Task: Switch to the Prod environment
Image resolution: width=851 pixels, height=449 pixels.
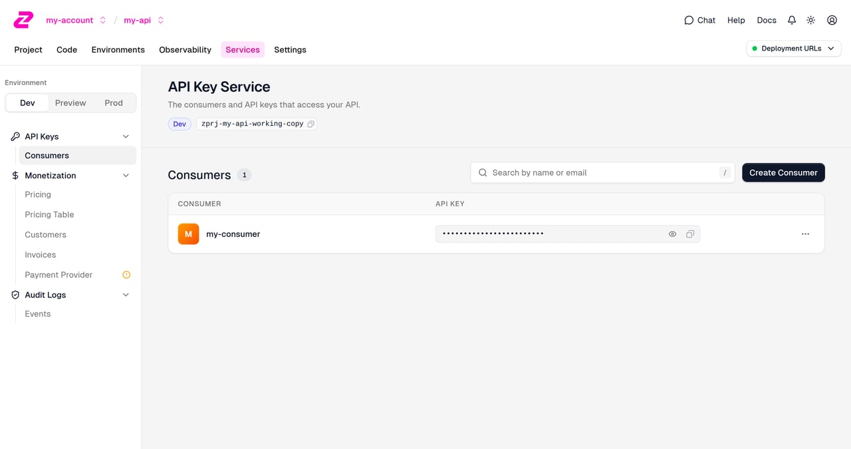Action: (114, 102)
